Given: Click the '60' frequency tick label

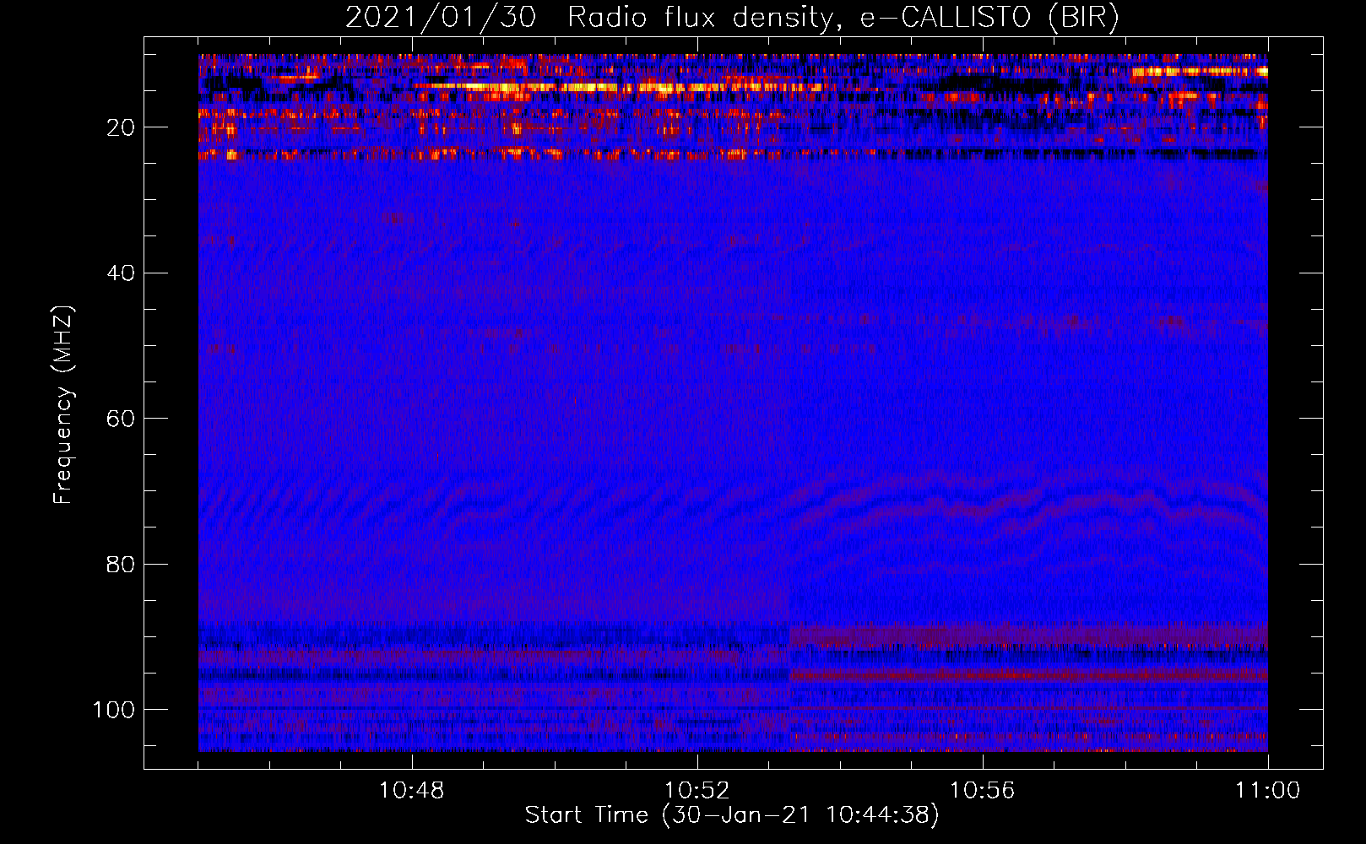Looking at the screenshot, I should (122, 419).
